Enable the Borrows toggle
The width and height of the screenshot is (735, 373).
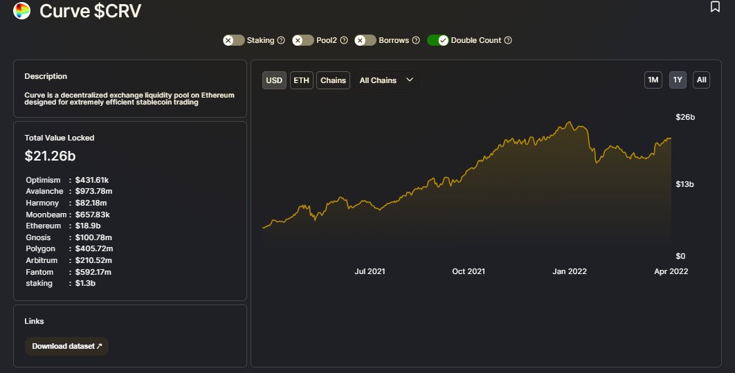pyautogui.click(x=365, y=40)
